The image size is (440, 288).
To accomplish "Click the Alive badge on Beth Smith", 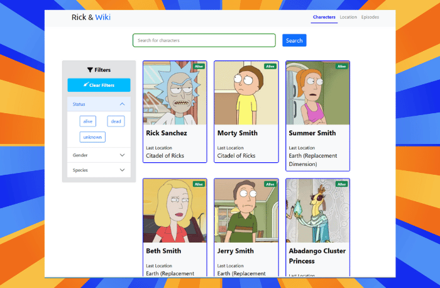I will [x=199, y=184].
